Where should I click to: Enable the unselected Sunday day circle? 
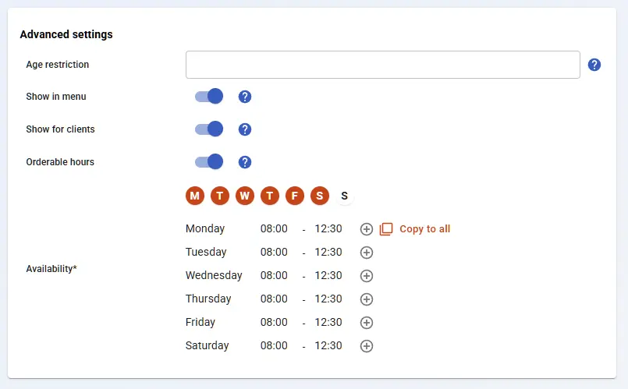345,196
